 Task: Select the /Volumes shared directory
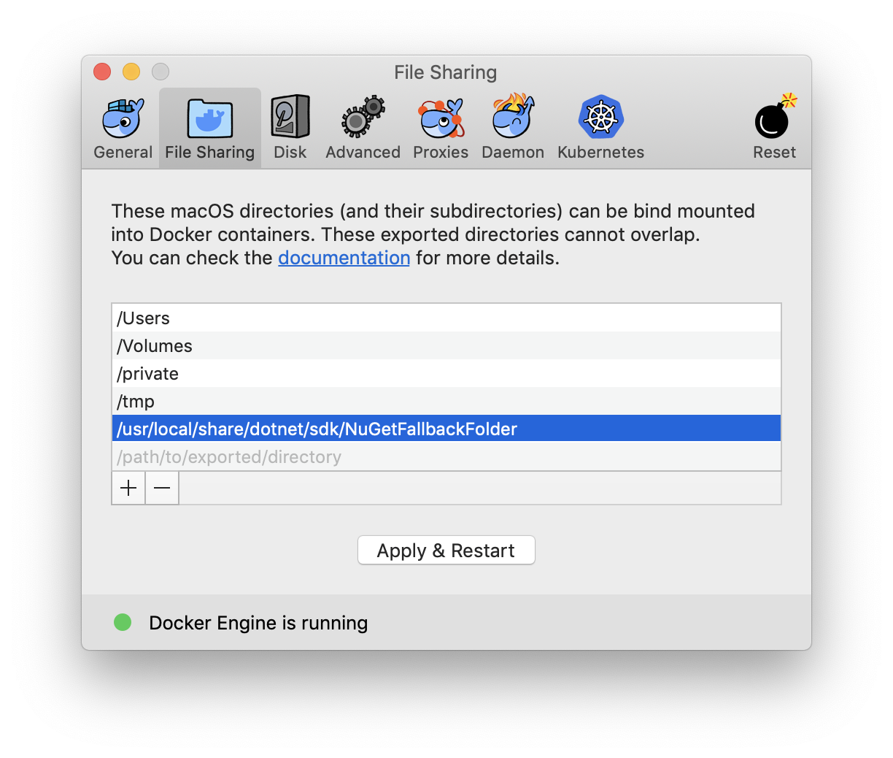[292, 345]
